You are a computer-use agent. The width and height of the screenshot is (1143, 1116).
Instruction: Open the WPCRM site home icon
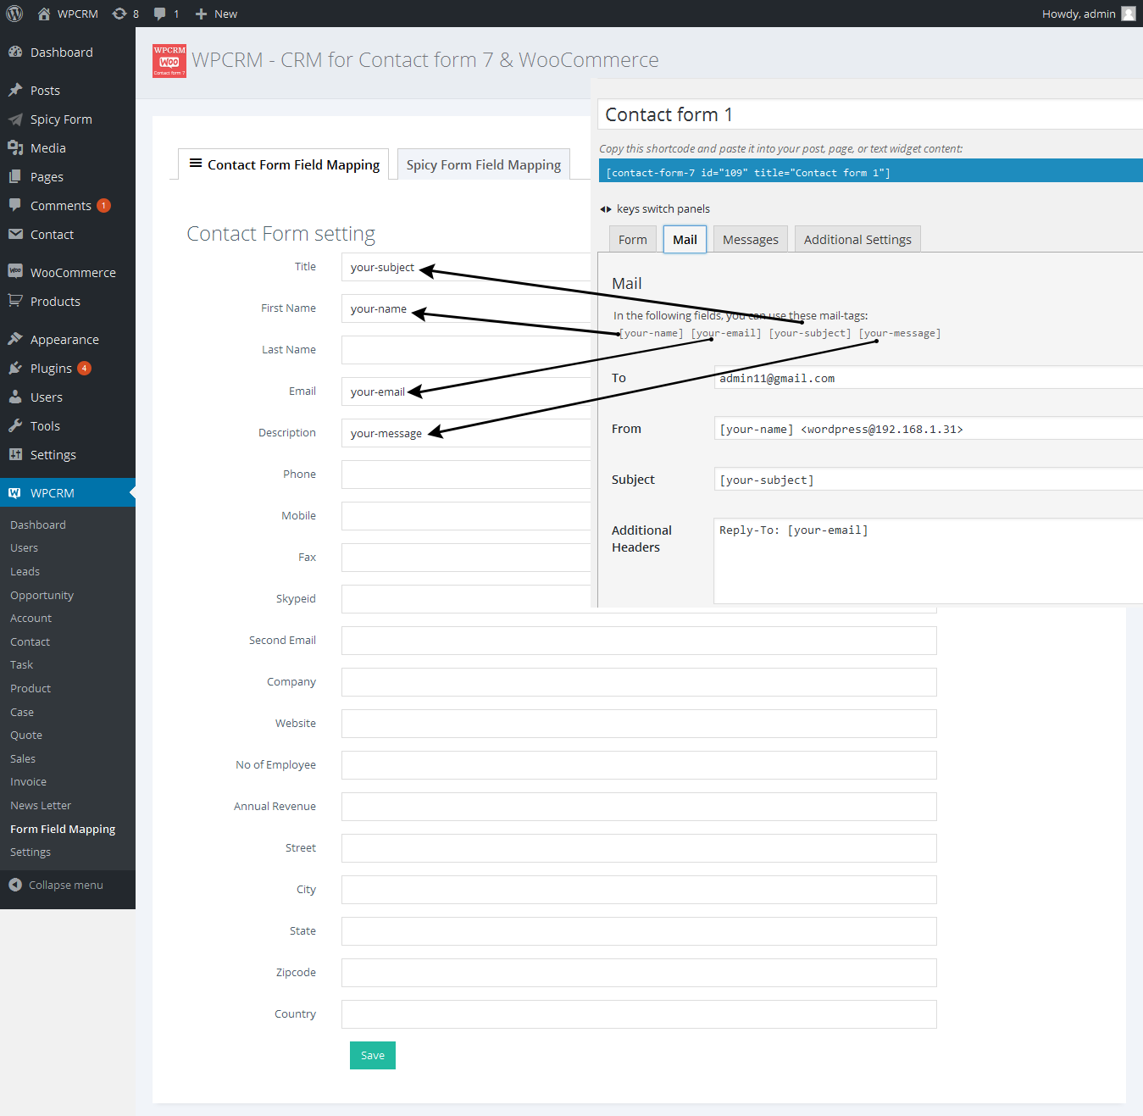(x=44, y=14)
